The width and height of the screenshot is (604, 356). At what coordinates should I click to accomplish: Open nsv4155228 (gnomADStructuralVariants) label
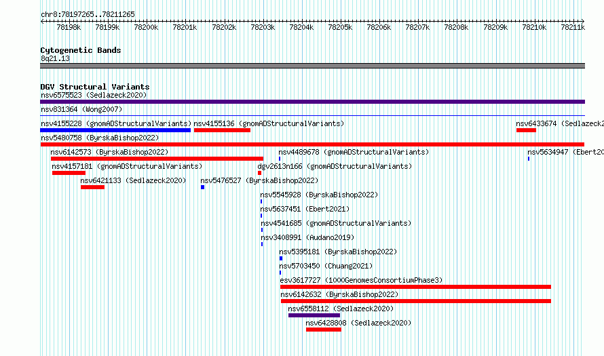116,123
